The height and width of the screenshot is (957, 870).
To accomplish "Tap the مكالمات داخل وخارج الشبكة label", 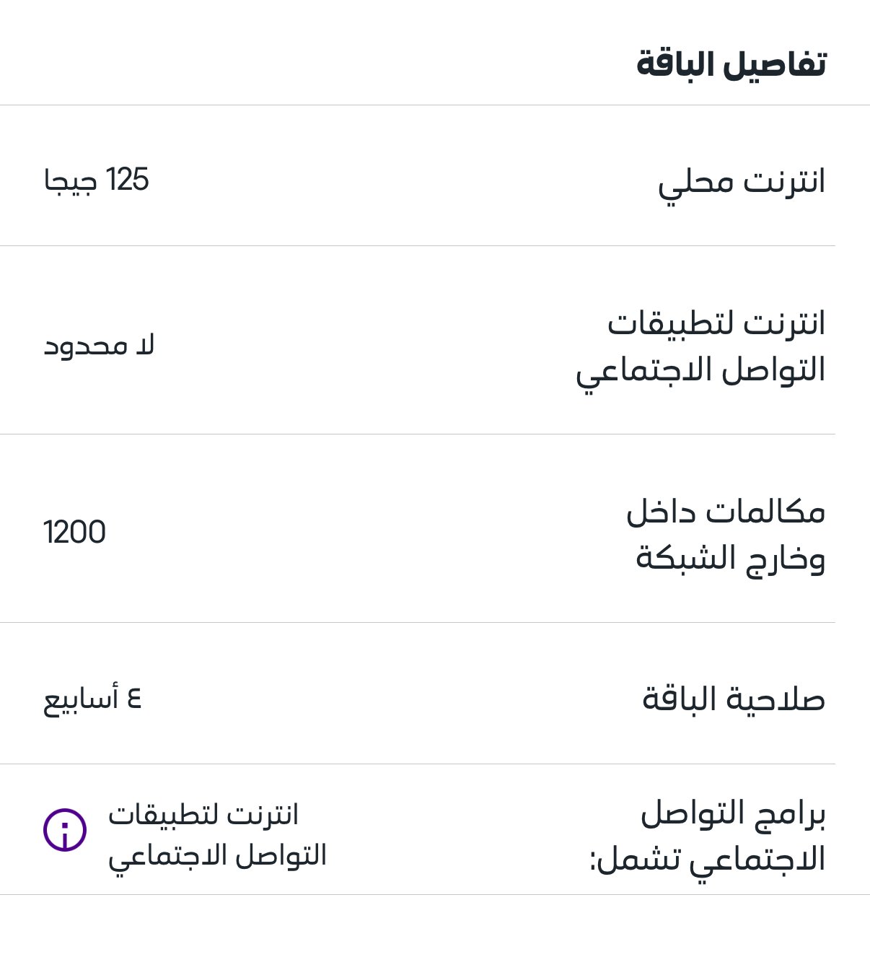I will pos(726,535).
